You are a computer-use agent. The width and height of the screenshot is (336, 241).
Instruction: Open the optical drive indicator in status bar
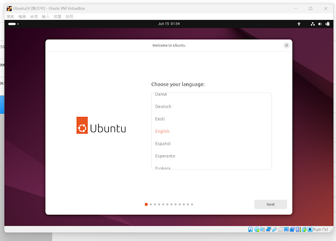[257, 229]
